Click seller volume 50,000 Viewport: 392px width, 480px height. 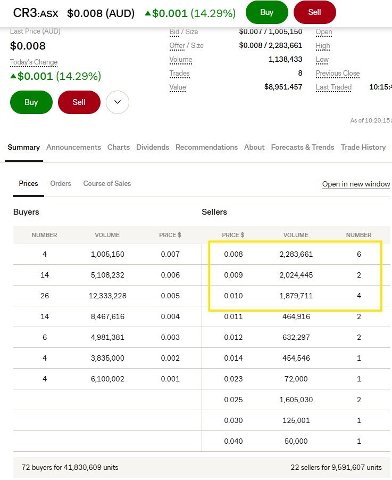(x=296, y=442)
